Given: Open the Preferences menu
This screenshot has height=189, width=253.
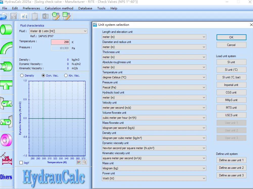Looking at the screenshot, I should tap(31, 8).
